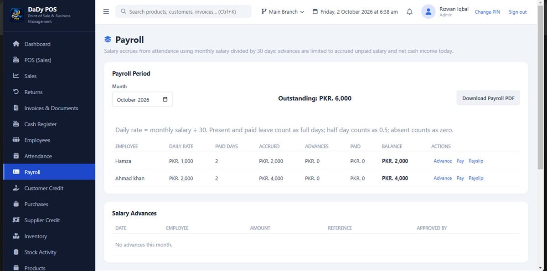Click the Returns undo icon

coord(16,92)
